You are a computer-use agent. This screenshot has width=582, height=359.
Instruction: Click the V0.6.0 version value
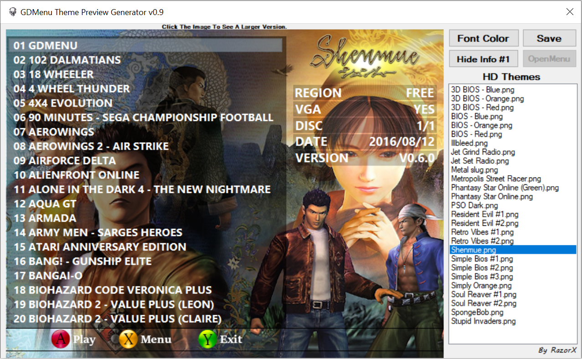[x=417, y=158]
